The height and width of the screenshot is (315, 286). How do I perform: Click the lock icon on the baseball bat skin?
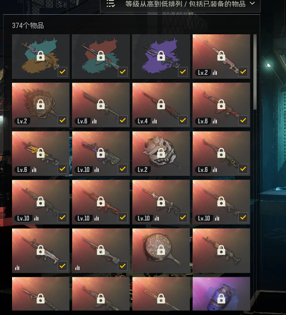coord(161,299)
